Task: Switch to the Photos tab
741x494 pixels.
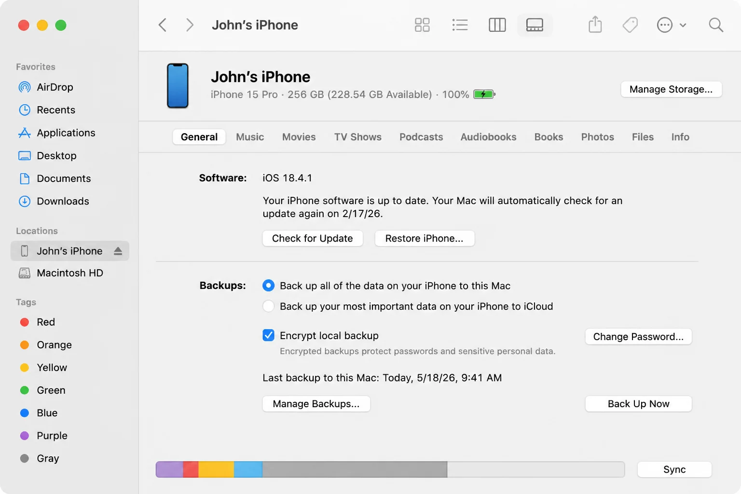Action: pyautogui.click(x=598, y=137)
